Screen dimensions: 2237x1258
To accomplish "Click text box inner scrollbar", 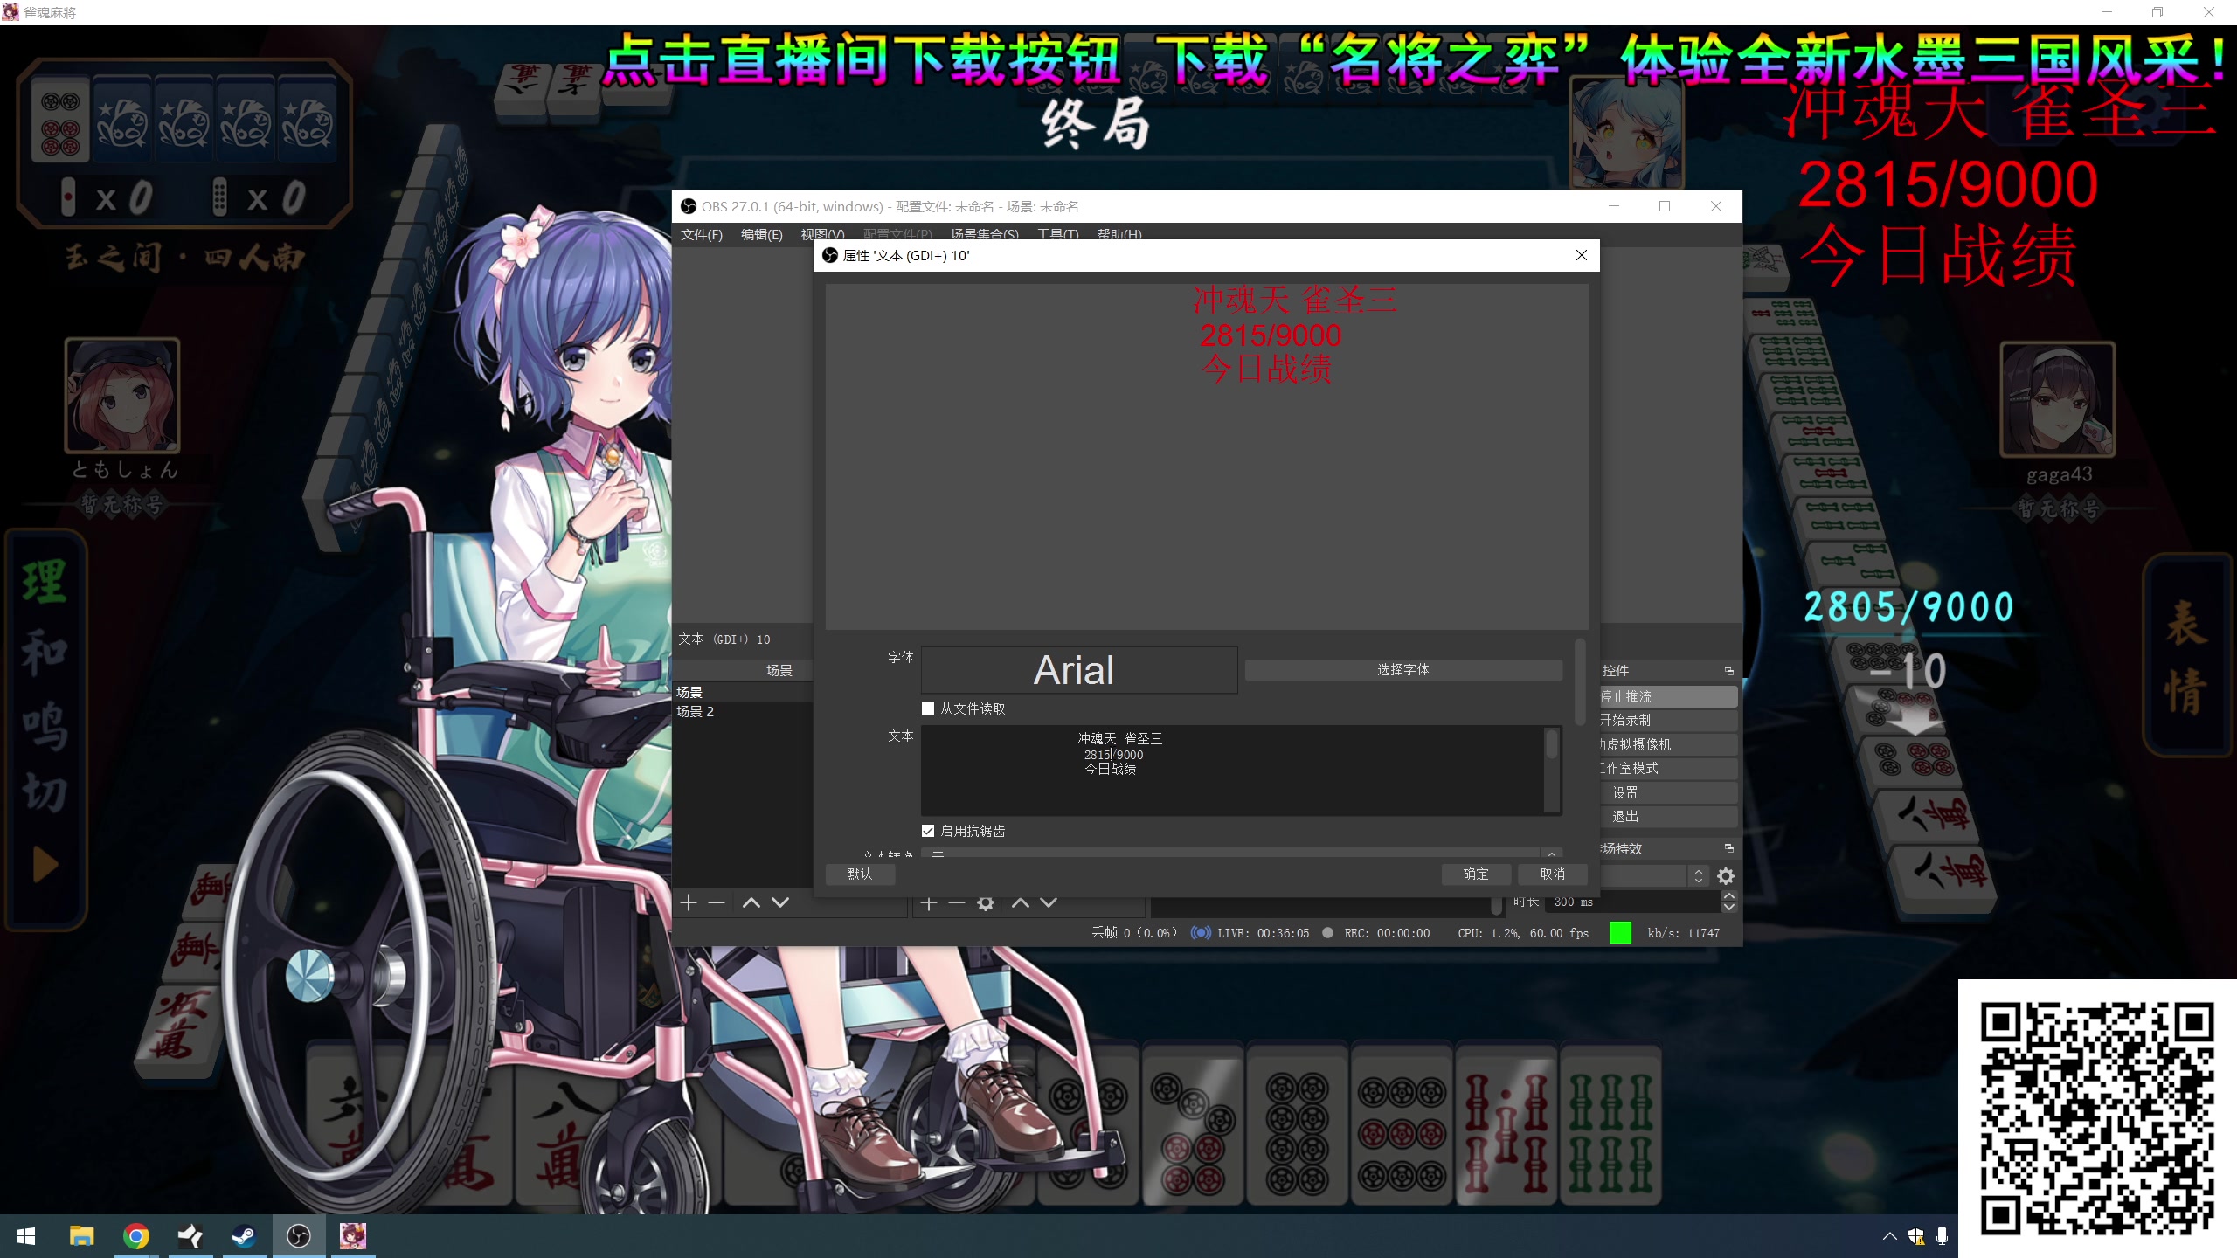I will [1551, 745].
